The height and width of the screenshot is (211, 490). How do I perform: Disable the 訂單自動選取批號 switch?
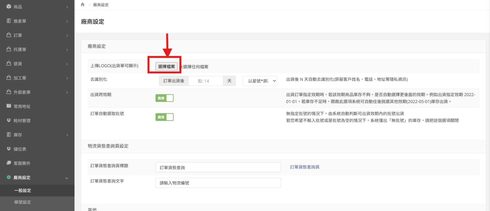164,117
